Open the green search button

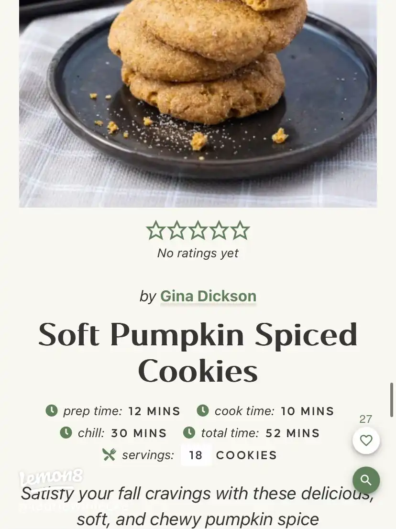[x=366, y=480]
